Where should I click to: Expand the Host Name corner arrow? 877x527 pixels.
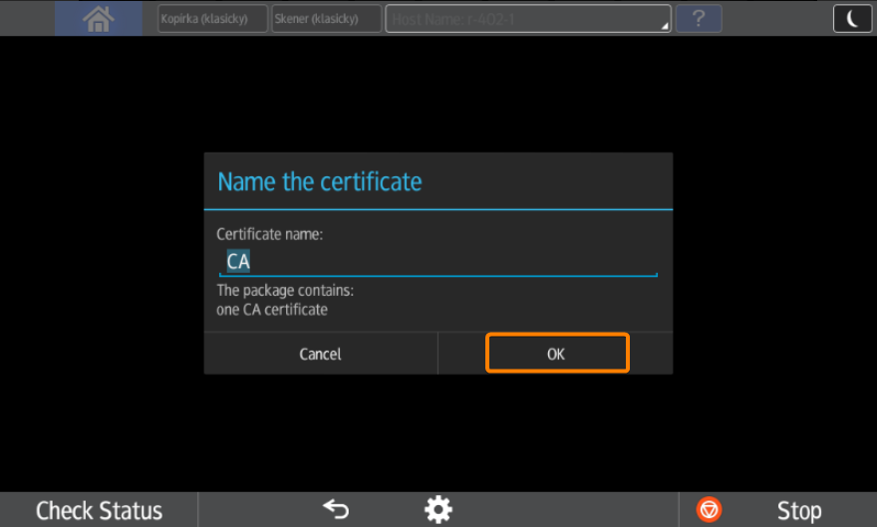click(663, 26)
